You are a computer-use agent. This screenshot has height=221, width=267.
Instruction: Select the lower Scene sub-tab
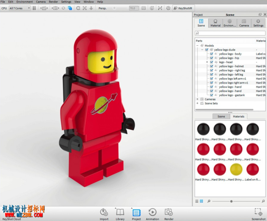coord(221,116)
